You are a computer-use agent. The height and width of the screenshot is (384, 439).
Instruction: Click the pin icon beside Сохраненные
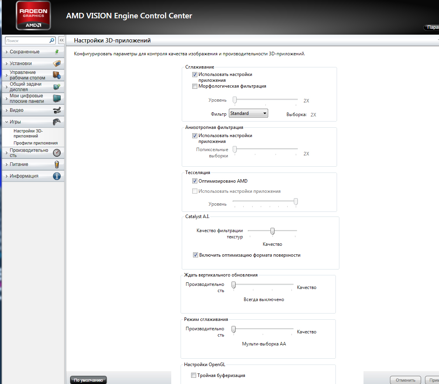tap(57, 52)
